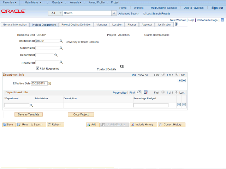Expand Grants breadcrumb dropdown
This screenshot has height=169, width=226.
point(57,2)
